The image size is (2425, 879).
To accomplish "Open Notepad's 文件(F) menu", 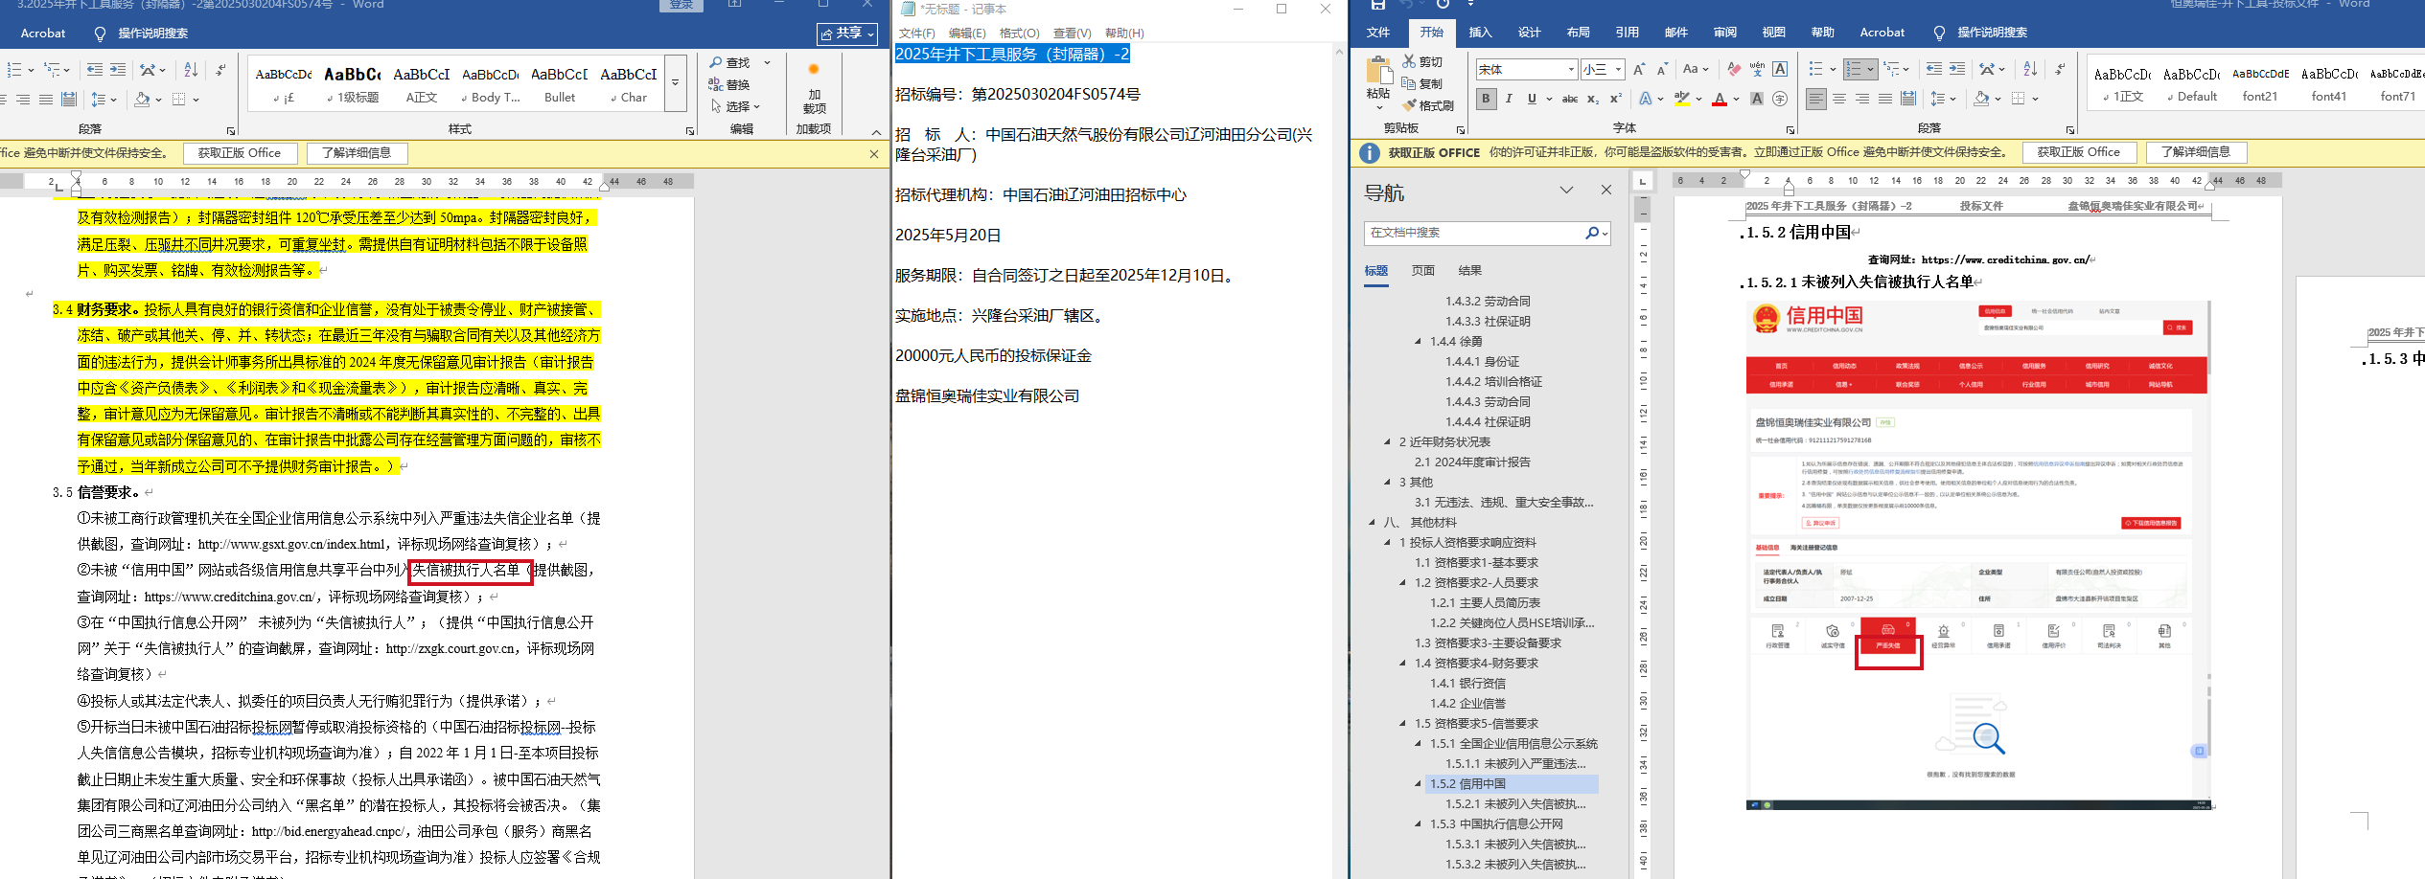I will tap(916, 34).
